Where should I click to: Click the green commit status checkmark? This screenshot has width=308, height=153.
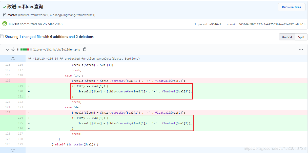click(x=4, y=7)
